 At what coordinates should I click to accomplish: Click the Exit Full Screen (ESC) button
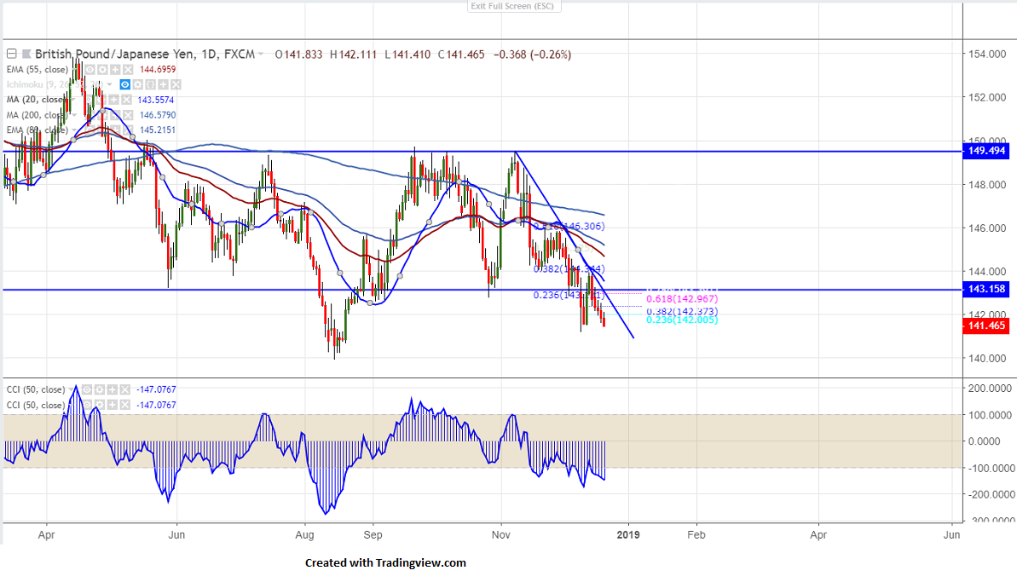point(513,6)
